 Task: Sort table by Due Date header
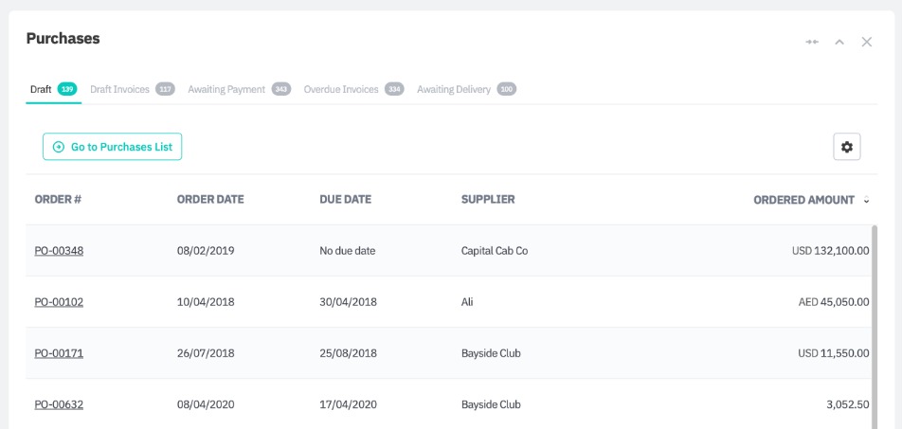point(345,200)
